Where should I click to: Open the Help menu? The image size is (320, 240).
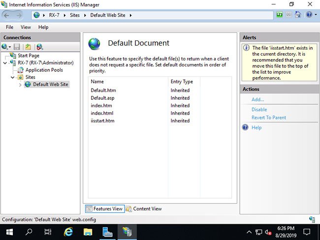pos(43,27)
